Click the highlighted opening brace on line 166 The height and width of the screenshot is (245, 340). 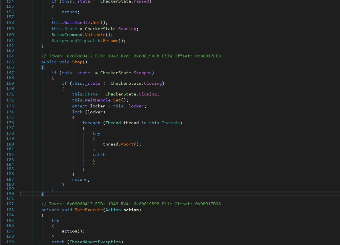point(42,67)
